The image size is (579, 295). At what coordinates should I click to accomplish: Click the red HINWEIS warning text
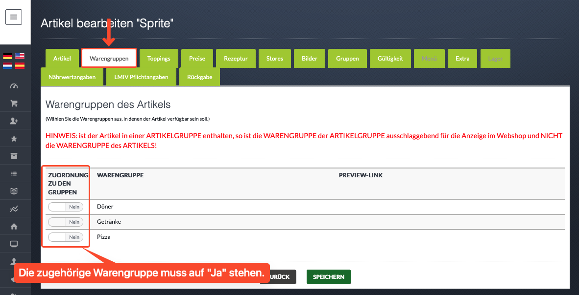304,140
